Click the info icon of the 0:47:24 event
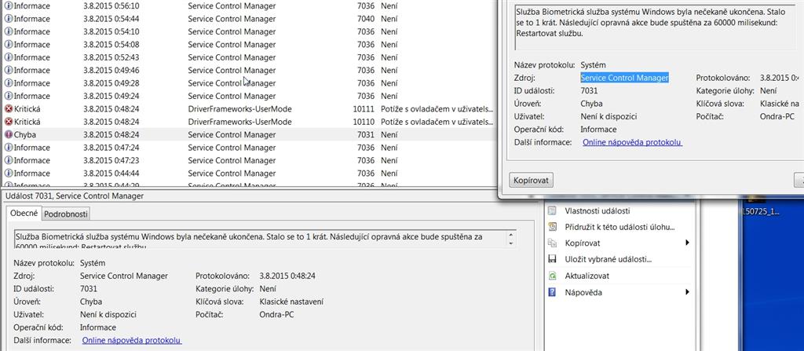 tap(8, 148)
